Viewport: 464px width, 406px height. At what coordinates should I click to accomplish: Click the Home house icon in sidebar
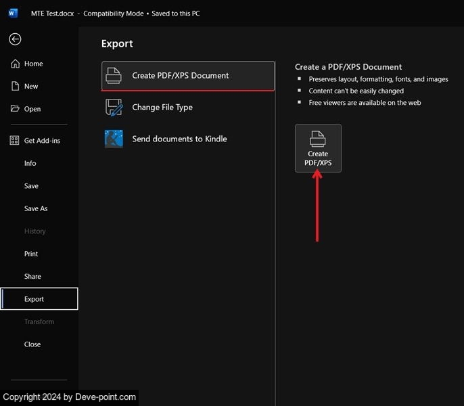click(15, 64)
